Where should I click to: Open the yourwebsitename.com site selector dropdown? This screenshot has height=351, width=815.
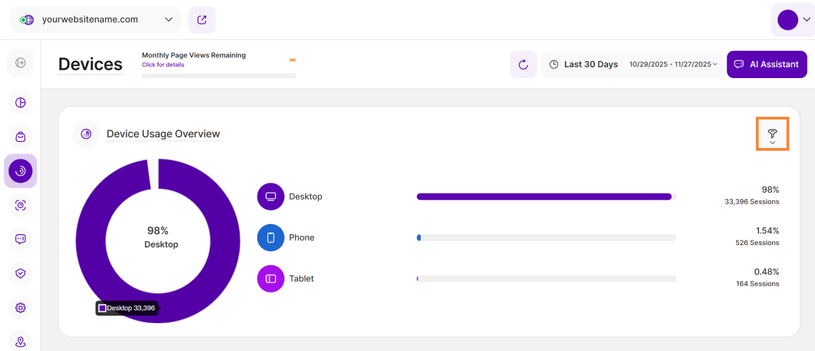pyautogui.click(x=96, y=20)
